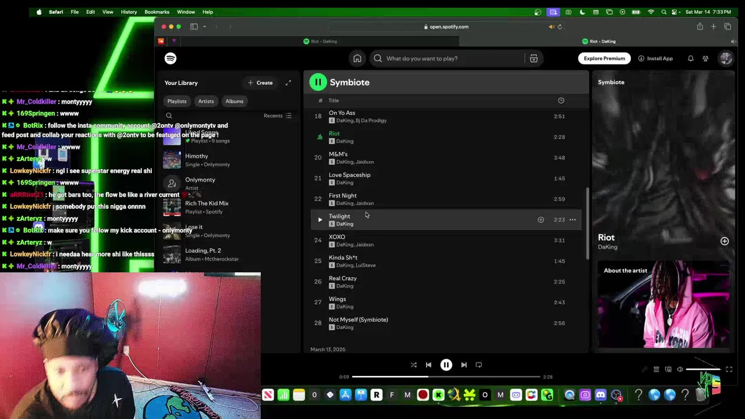Open the Safari File menu

(x=74, y=12)
